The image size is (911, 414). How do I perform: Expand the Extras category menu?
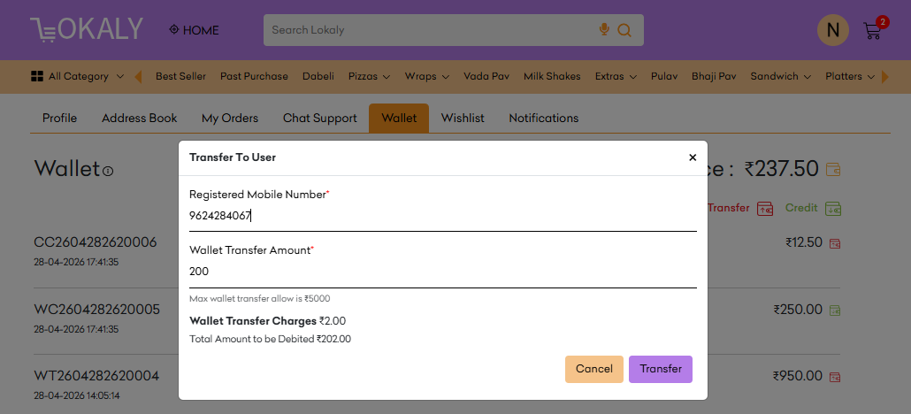(632, 77)
